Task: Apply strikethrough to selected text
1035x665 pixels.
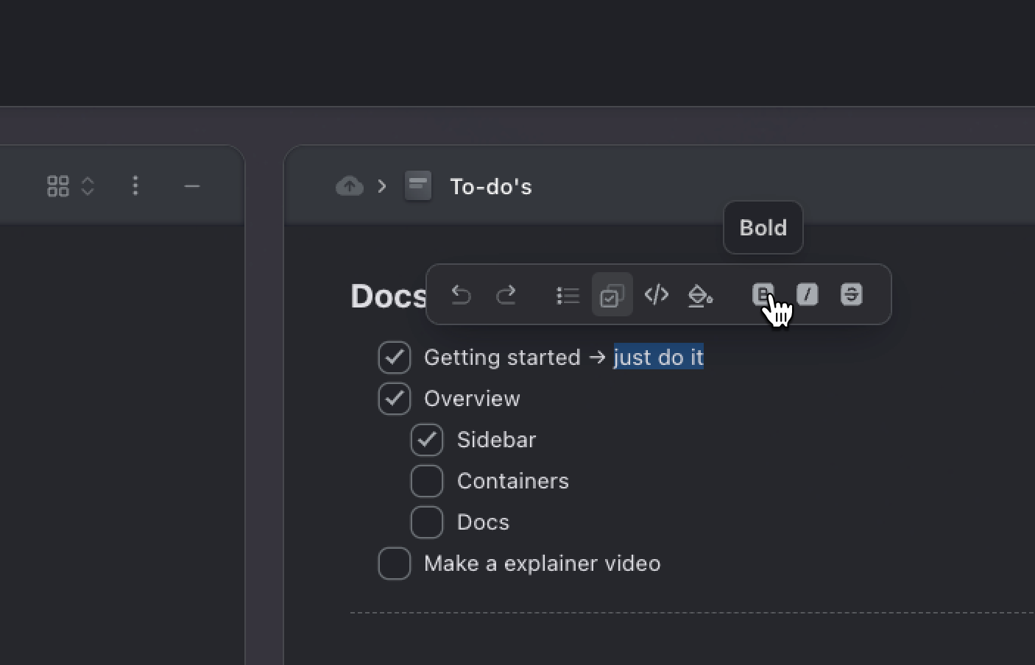Action: (x=851, y=294)
